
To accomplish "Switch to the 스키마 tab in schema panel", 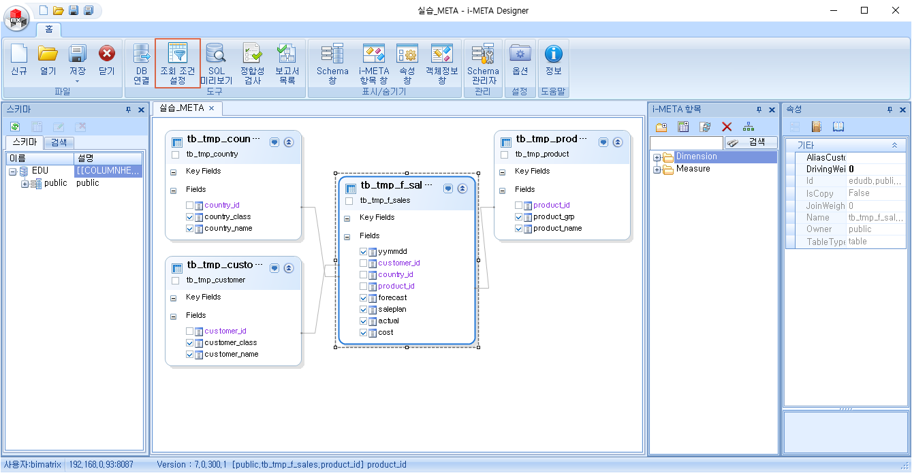I will (x=24, y=142).
